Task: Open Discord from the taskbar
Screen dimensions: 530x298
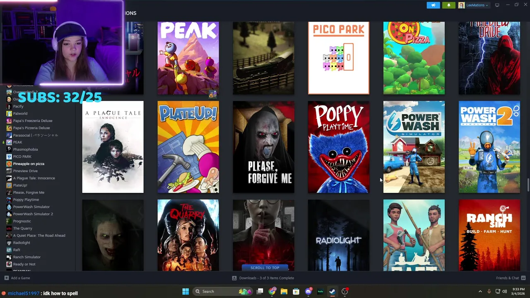Action: click(x=308, y=291)
